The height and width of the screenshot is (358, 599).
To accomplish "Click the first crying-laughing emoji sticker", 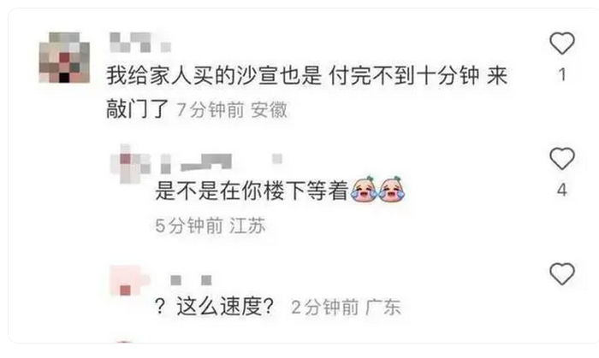I will point(365,189).
